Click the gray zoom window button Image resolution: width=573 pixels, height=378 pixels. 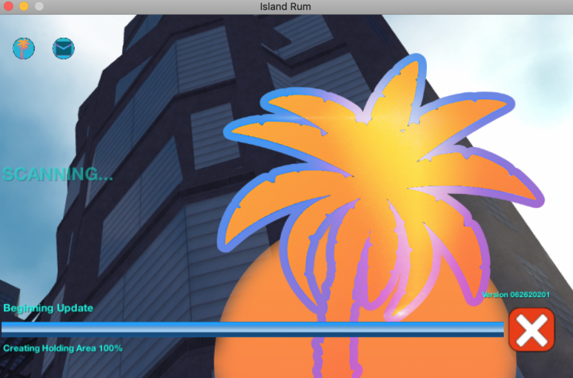(39, 7)
